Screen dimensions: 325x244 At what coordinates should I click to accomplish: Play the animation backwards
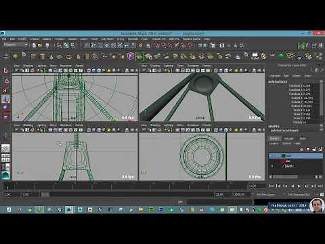292,186
